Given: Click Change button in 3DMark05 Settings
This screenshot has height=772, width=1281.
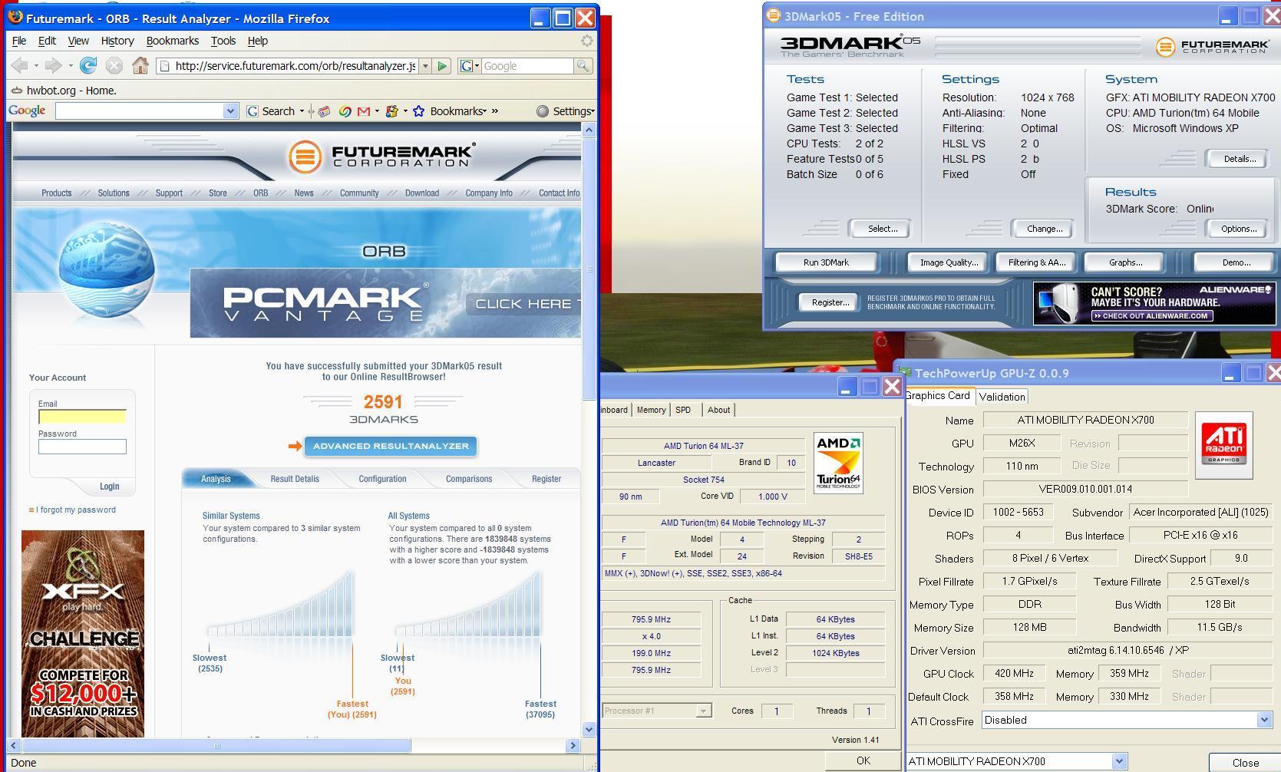Looking at the screenshot, I should 1045,229.
